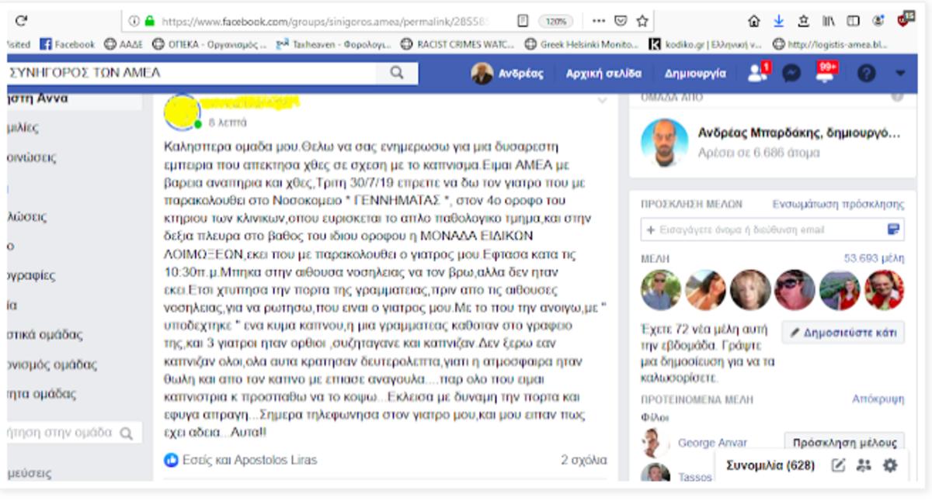The image size is (932, 504).
Task: Bookmark this page with the star
Action: point(642,21)
